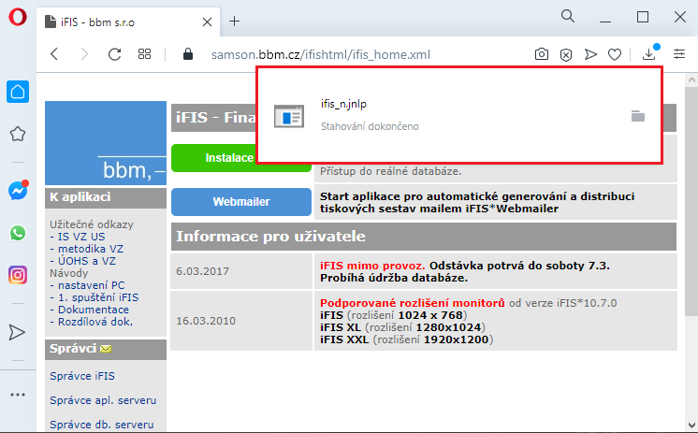The width and height of the screenshot is (698, 433).
Task: Open sidebar Bookmarks star icon
Action: (x=18, y=134)
